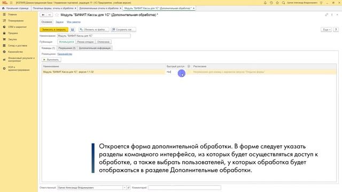The width and height of the screenshot is (342, 192).
Task: Open НСИ и администрирование section
Action: [x=19, y=68]
